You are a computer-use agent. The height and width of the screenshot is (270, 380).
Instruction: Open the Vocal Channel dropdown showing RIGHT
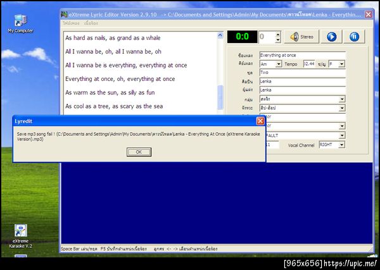pyautogui.click(x=342, y=145)
